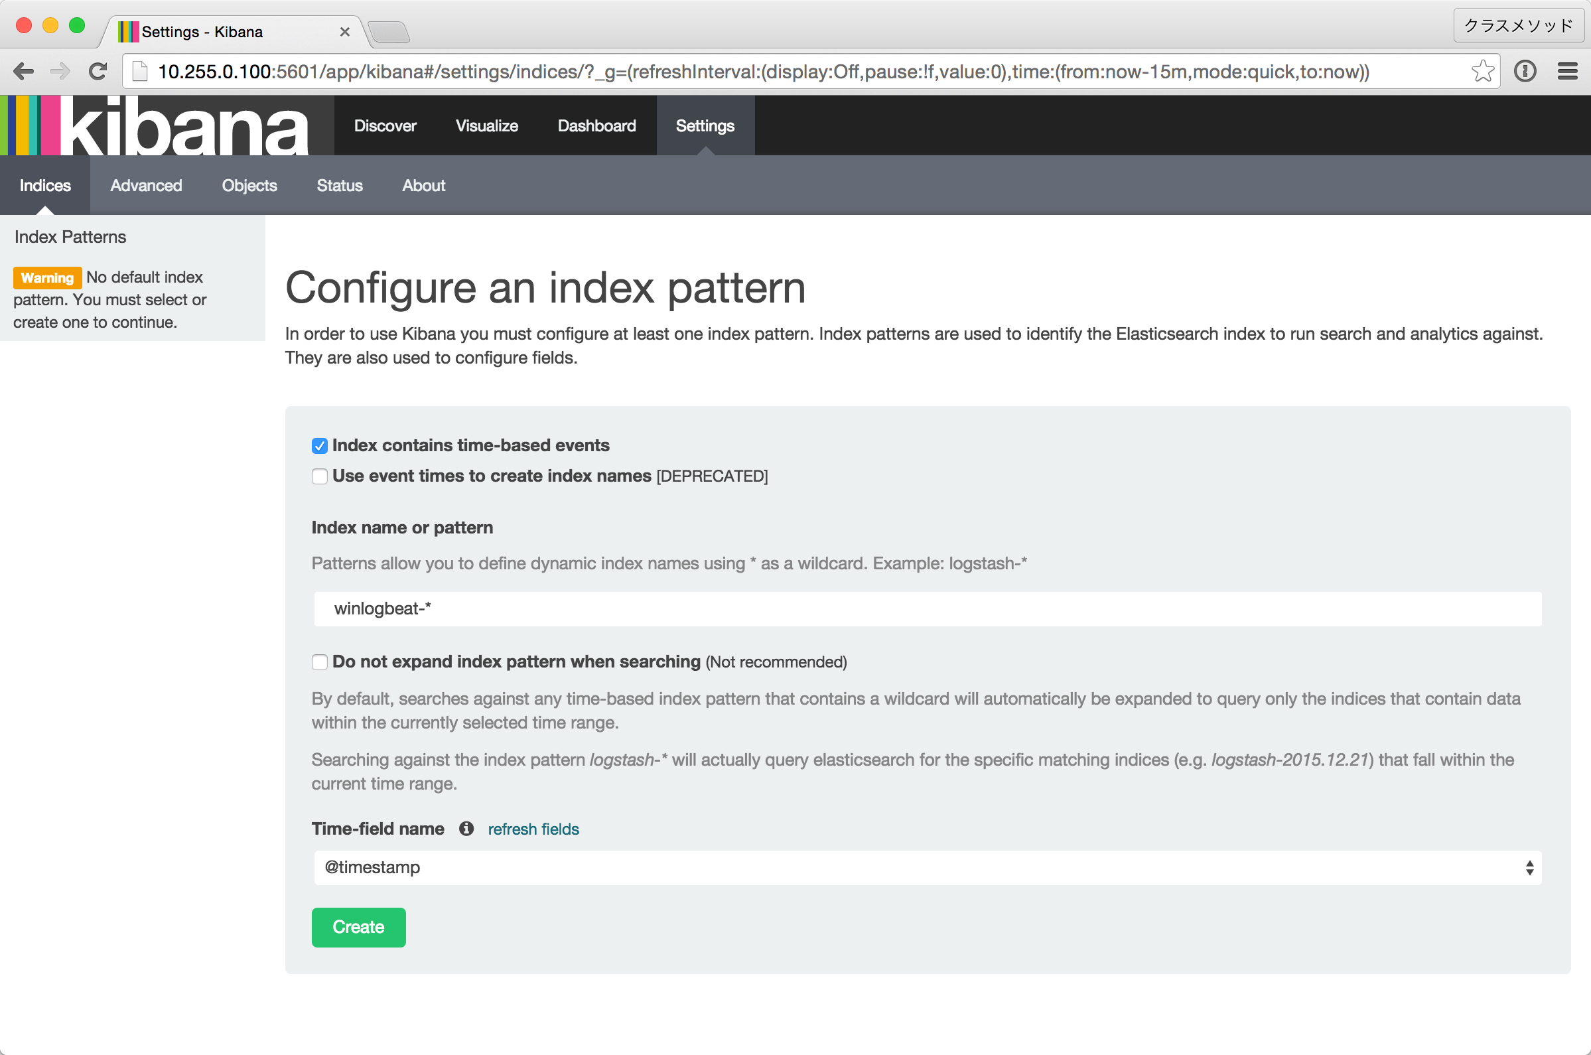Close the Settings - Kibana tab
The image size is (1591, 1055).
click(344, 33)
